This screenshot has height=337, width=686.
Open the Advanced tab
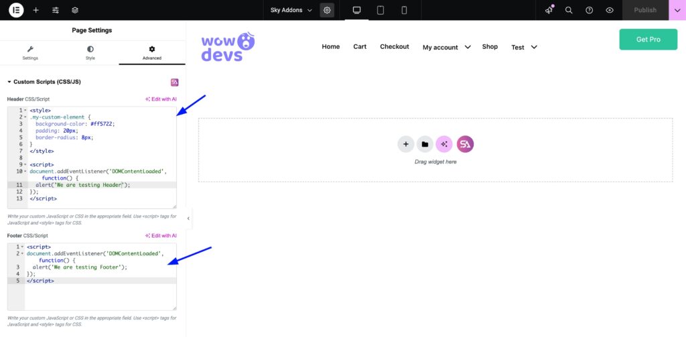click(152, 53)
